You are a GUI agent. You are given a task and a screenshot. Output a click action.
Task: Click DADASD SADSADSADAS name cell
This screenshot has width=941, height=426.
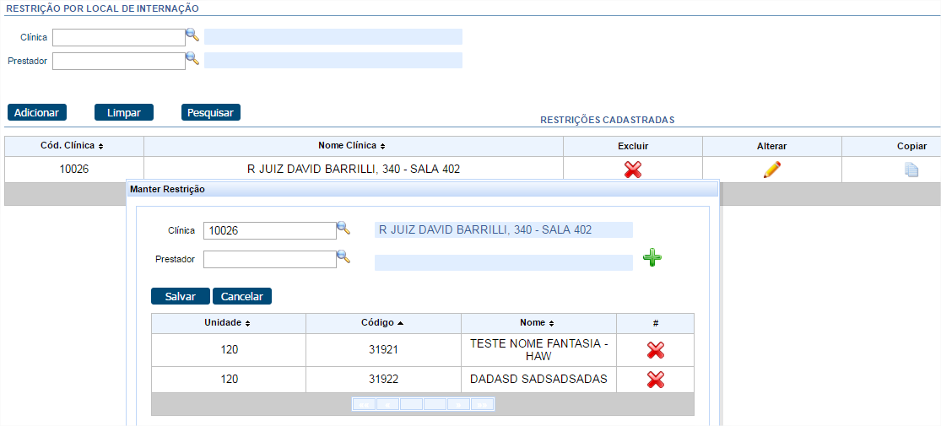coord(539,380)
